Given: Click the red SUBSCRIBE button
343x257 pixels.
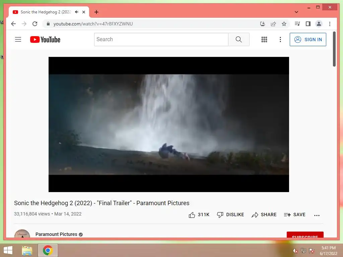Looking at the screenshot, I should (305, 235).
